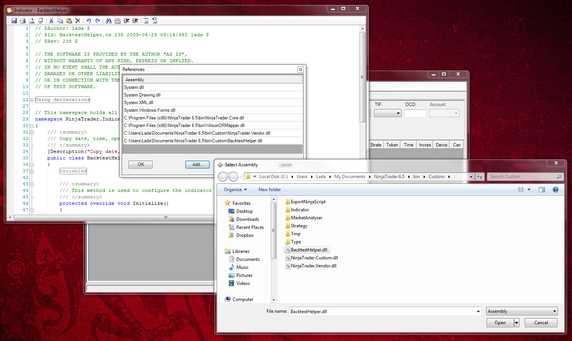This screenshot has width=572, height=341.
Task: Click the Redo arrow icon
Action: 98,21
